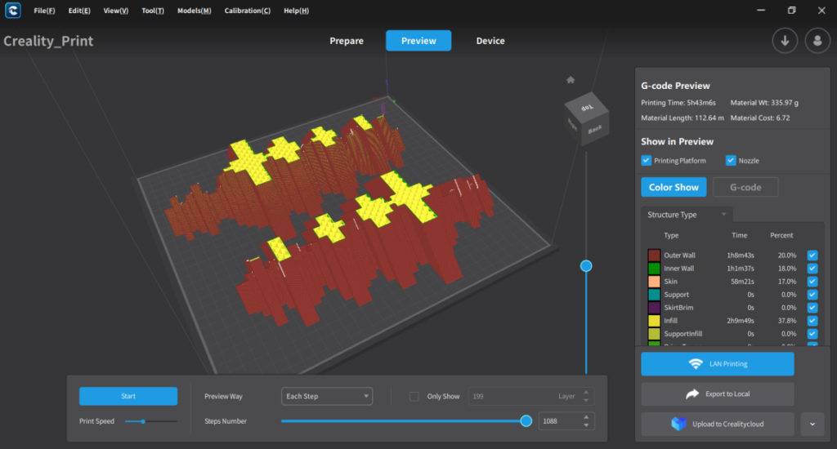Toggle the Nozzle checkbox
The height and width of the screenshot is (449, 837).
[731, 161]
